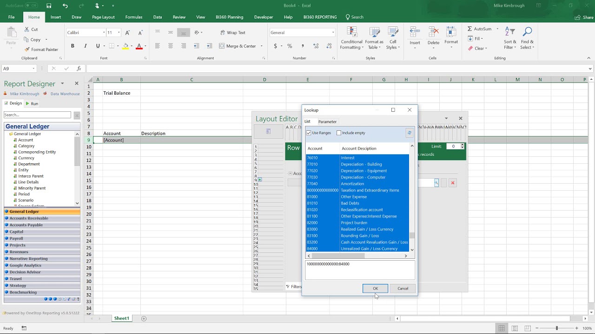This screenshot has width=595, height=334.
Task: Close the Report Designer pane
Action: coord(77,83)
